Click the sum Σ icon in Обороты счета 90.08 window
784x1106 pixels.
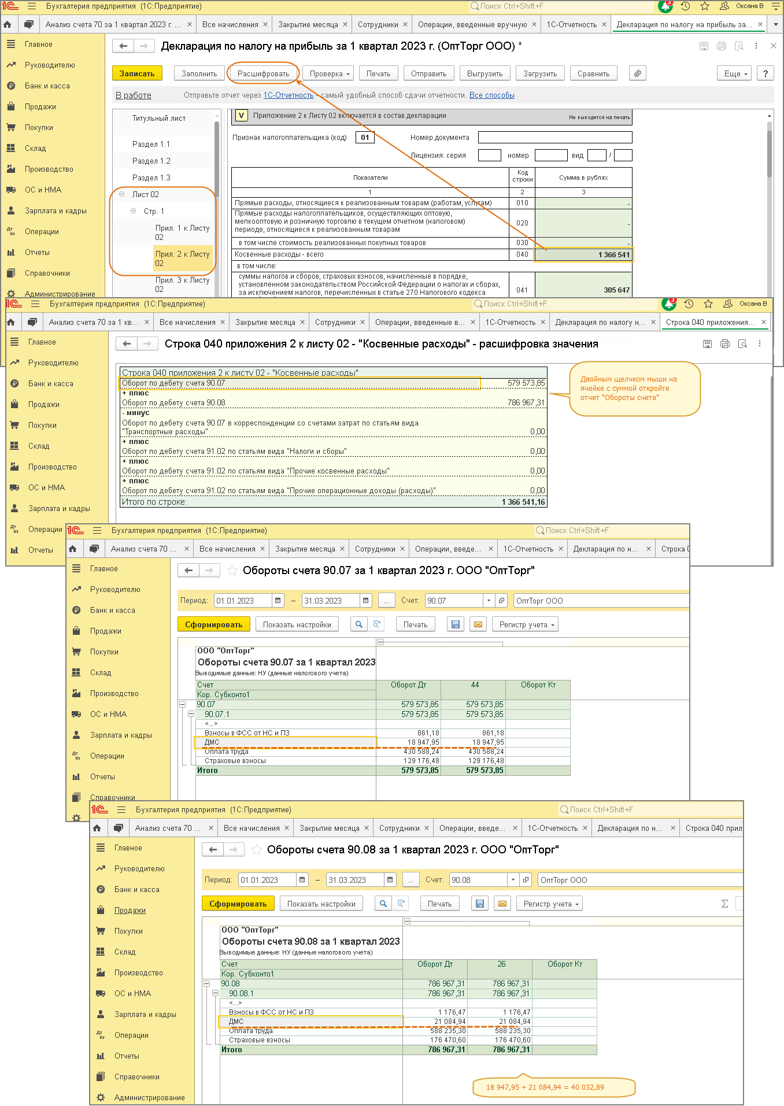pos(724,904)
